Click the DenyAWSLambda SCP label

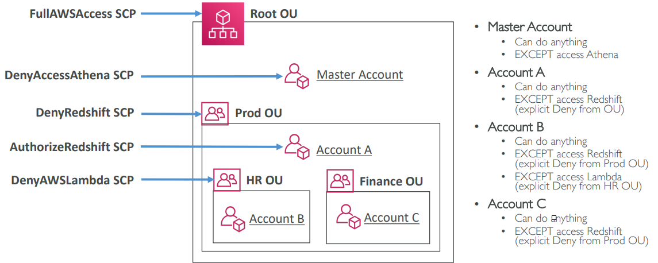tap(72, 180)
